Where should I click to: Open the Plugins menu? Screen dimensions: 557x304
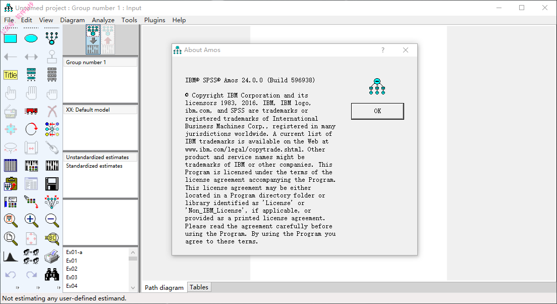coord(154,20)
